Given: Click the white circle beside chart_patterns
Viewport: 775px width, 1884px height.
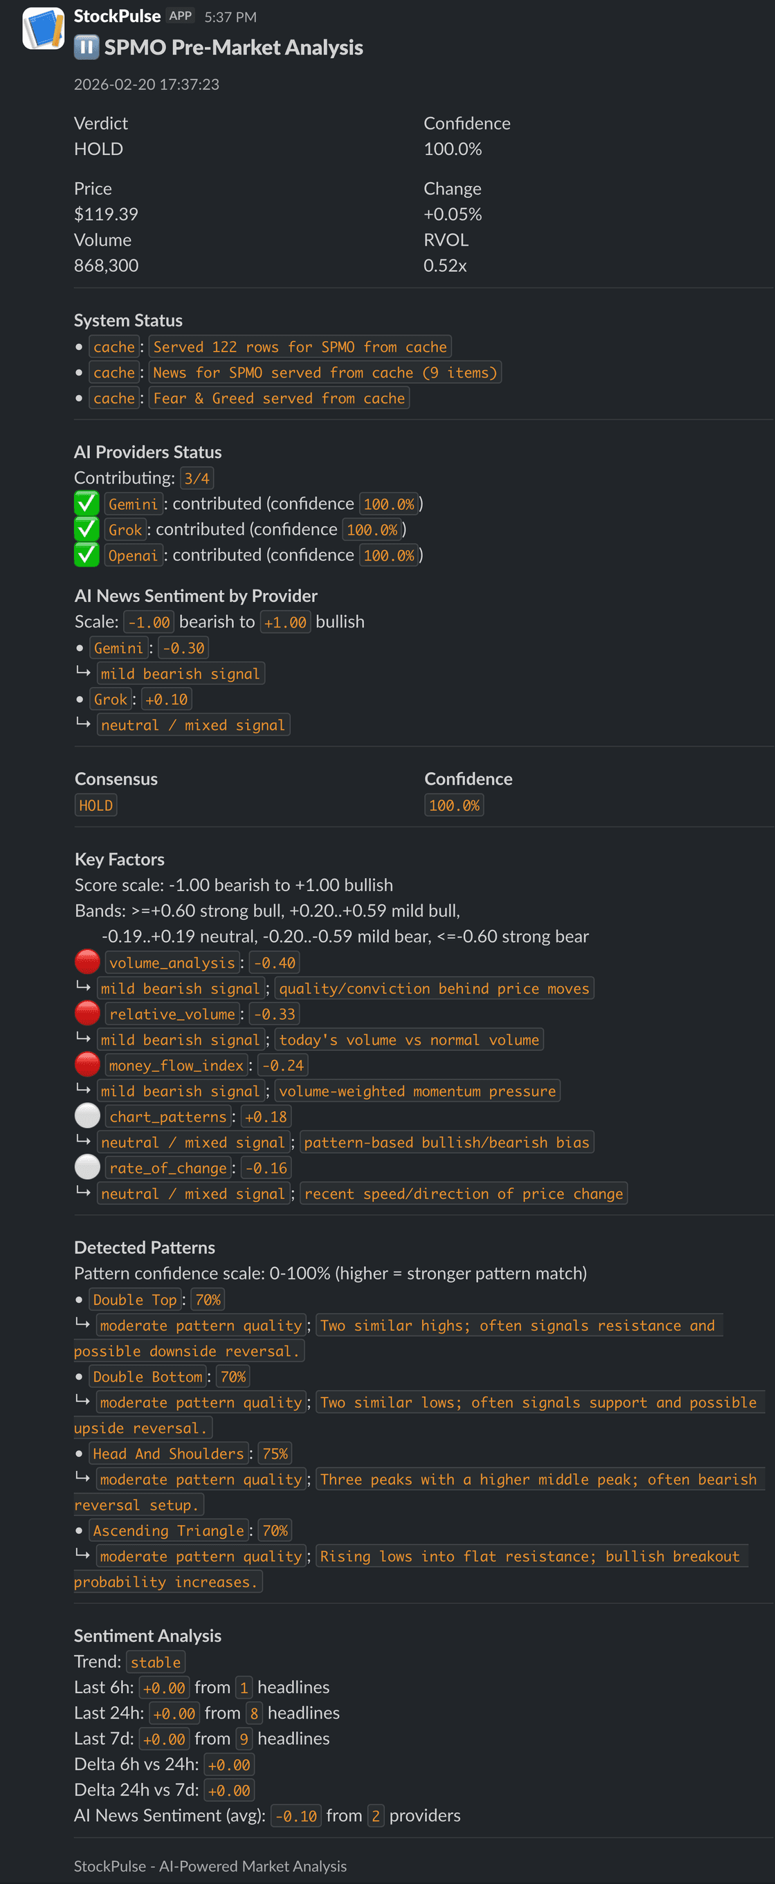Looking at the screenshot, I should coord(87,1115).
